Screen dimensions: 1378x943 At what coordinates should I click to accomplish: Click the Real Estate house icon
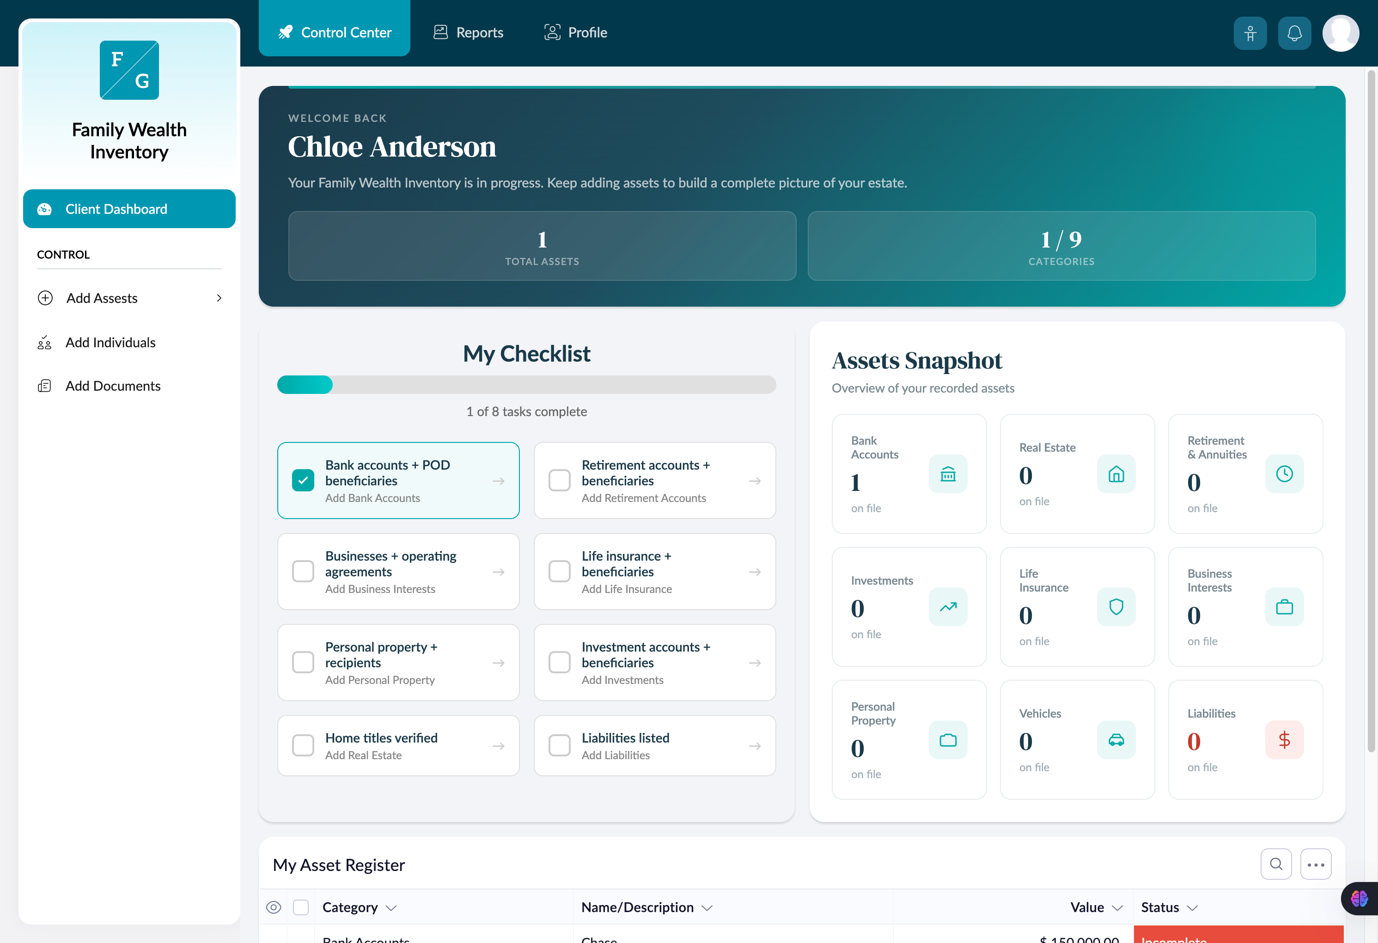coord(1116,474)
